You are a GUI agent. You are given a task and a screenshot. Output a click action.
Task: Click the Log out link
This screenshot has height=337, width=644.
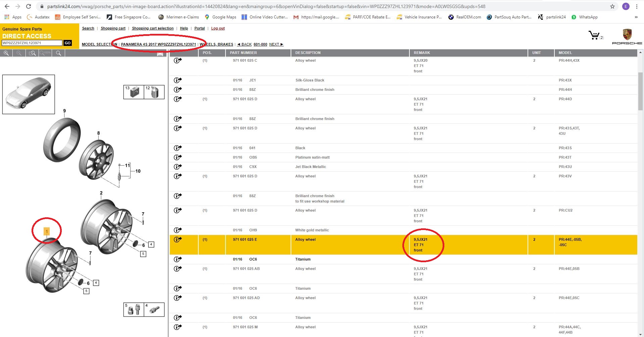[218, 29]
